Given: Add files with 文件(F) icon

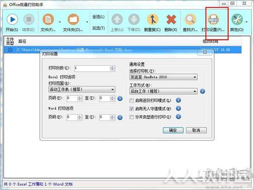Looking at the screenshot, I should pyautogui.click(x=48, y=19).
